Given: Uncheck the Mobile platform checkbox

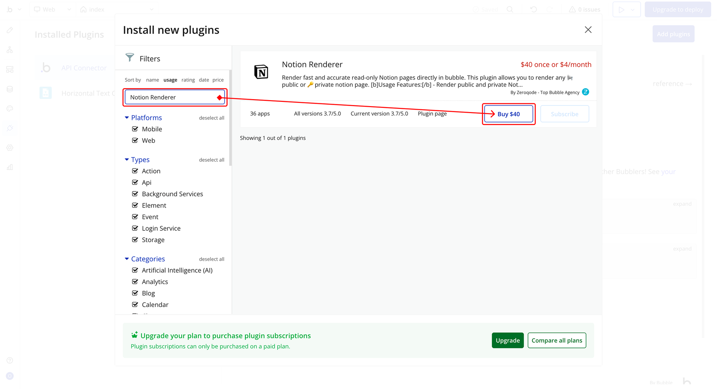Looking at the screenshot, I should point(135,129).
